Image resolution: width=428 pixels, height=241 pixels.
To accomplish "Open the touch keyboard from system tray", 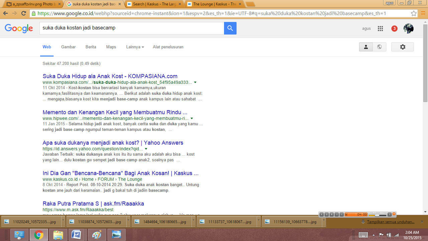I will (363, 235).
